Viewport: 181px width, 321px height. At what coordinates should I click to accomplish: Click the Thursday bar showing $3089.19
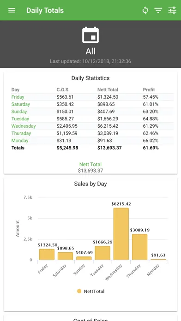point(139,247)
